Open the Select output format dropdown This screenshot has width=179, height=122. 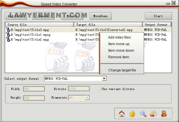pyautogui.click(x=104, y=79)
